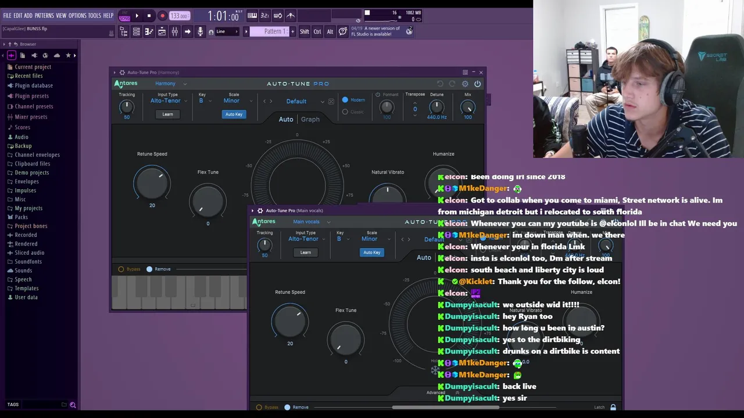Screen dimensions: 744x418
Task: Open the TOOLS menu
Action: point(95,16)
